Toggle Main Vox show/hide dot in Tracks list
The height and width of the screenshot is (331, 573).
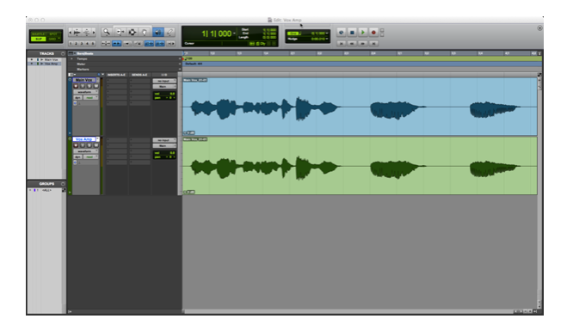pos(32,59)
